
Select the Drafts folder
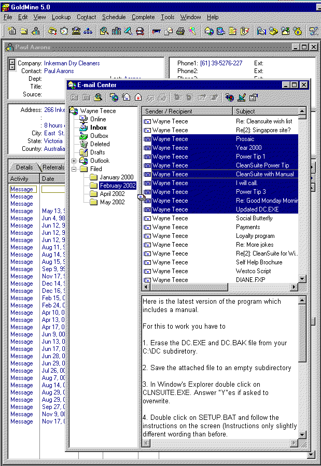point(97,152)
